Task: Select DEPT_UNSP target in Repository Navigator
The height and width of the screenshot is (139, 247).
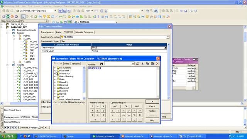Action: 29,94
